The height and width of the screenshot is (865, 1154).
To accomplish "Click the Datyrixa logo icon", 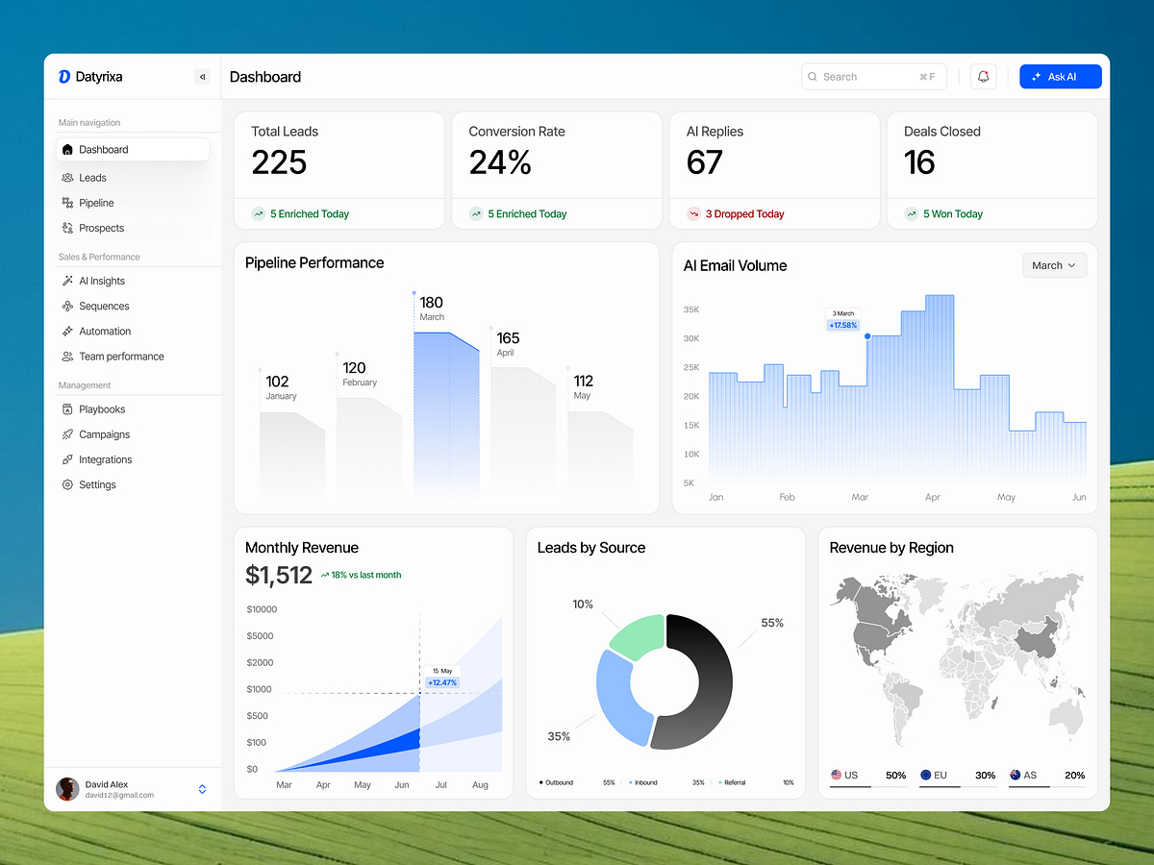I will 64,77.
